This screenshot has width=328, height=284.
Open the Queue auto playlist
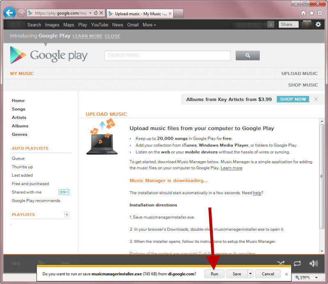(x=18, y=158)
